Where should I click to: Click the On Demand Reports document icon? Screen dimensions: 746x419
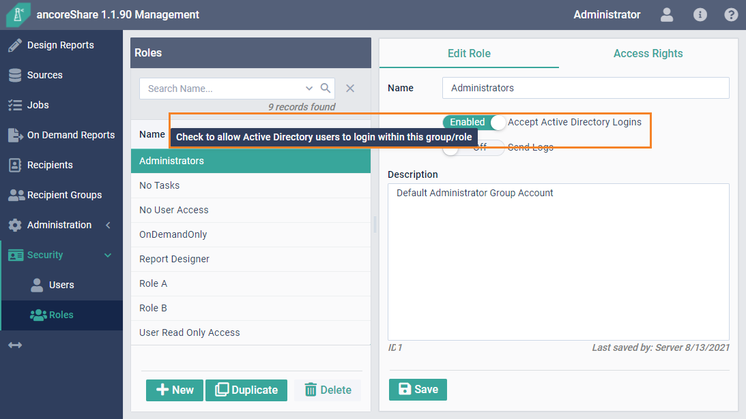pyautogui.click(x=15, y=135)
